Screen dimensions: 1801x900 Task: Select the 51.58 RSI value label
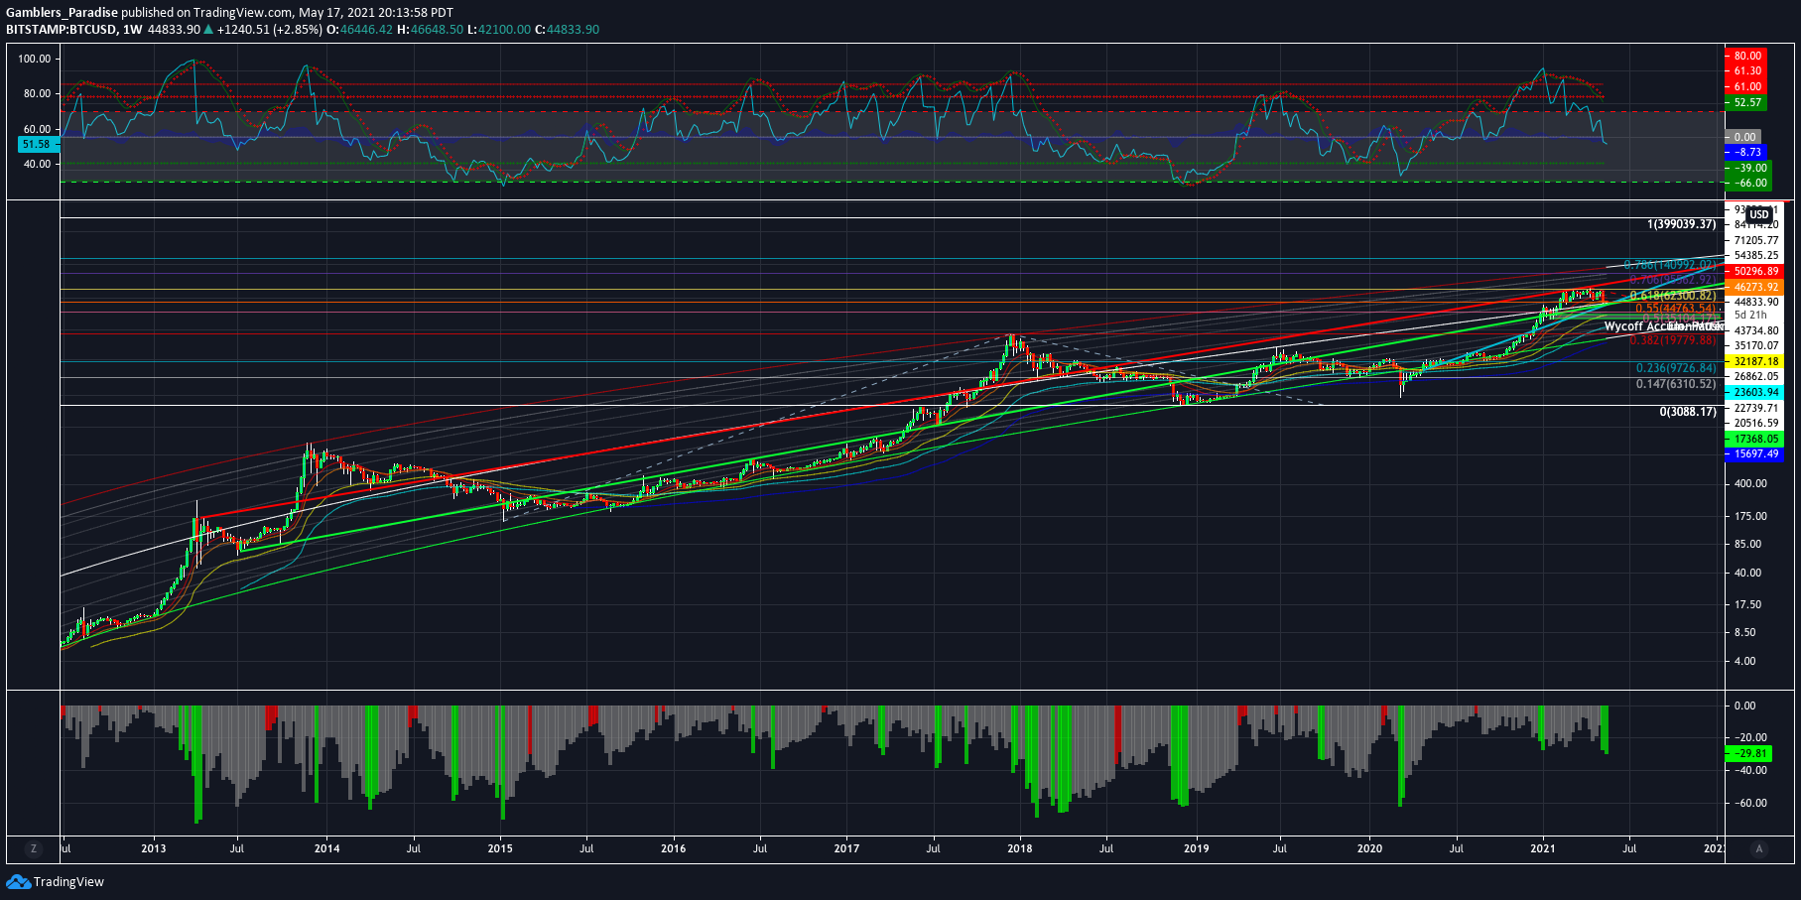click(38, 144)
